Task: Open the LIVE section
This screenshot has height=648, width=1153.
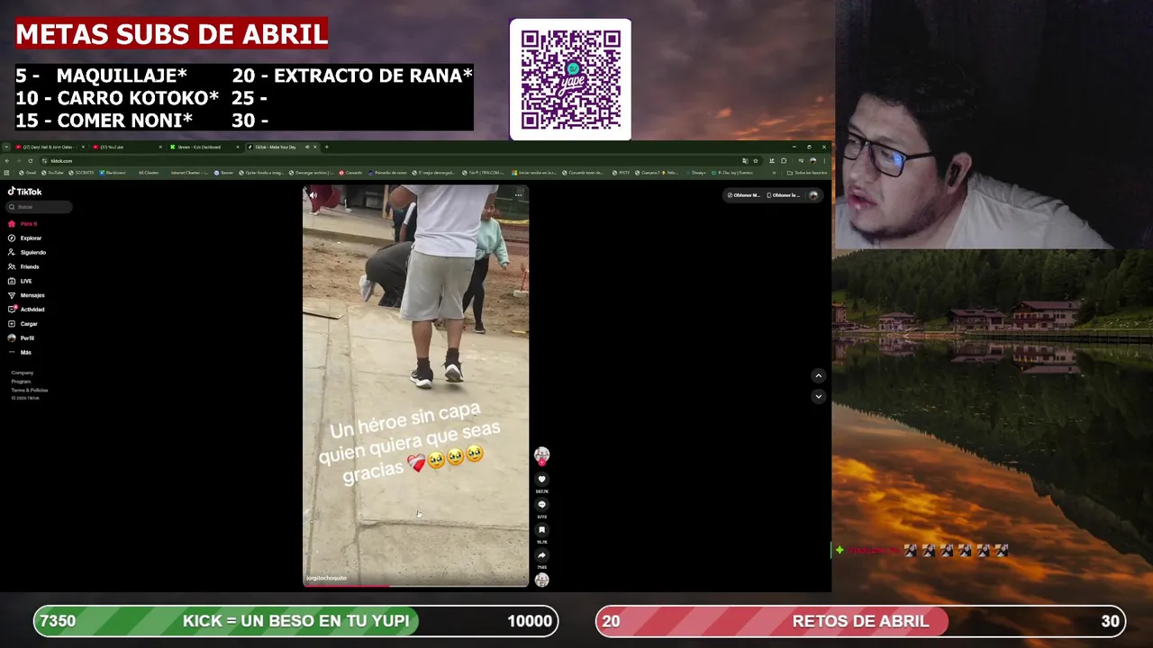Action: click(x=21, y=282)
